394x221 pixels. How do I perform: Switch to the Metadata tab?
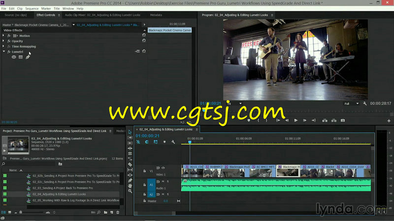click(156, 15)
